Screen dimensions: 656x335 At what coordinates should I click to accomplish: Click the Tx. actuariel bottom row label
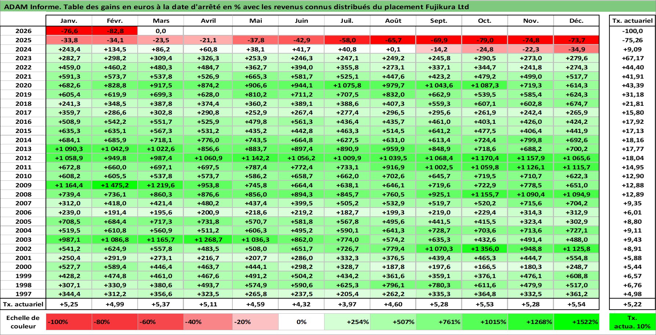pyautogui.click(x=23, y=304)
